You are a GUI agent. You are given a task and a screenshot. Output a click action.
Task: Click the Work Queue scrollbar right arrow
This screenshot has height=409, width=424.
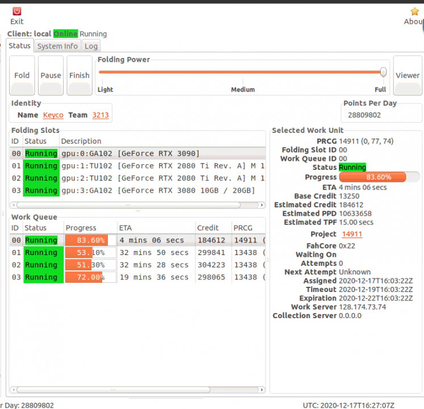[x=262, y=390]
